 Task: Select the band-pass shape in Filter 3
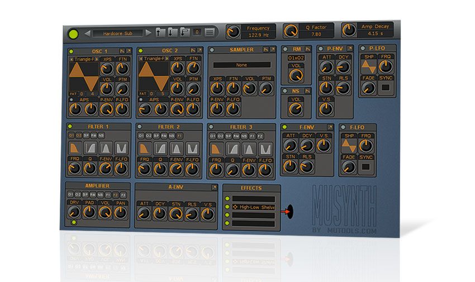click(249, 149)
